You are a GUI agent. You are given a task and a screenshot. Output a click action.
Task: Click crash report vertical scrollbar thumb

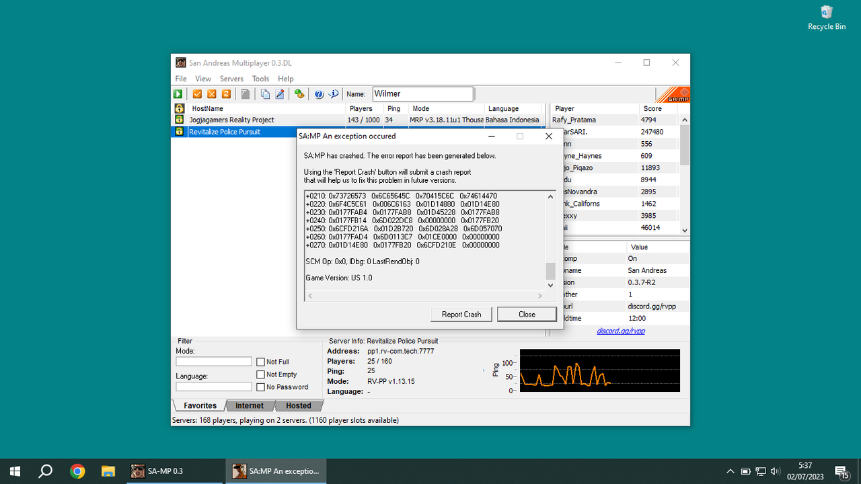click(x=550, y=271)
